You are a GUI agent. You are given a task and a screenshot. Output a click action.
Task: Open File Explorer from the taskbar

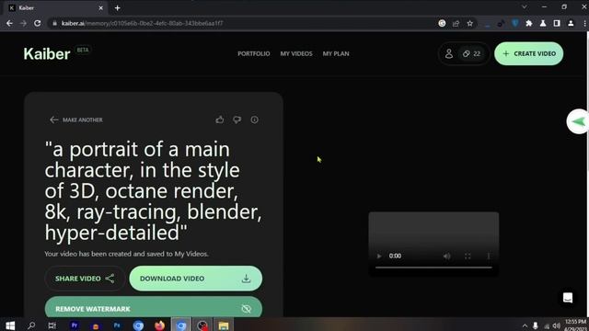tap(224, 325)
